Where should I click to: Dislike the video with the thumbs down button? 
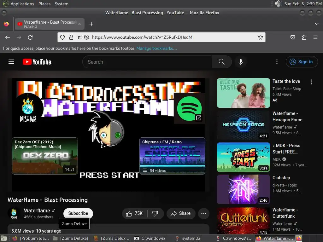pos(155,214)
